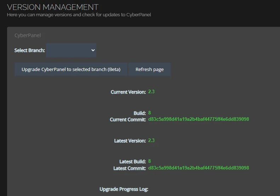Click the CyberPanel panel title
The image size is (280, 196).
pyautogui.click(x=28, y=35)
